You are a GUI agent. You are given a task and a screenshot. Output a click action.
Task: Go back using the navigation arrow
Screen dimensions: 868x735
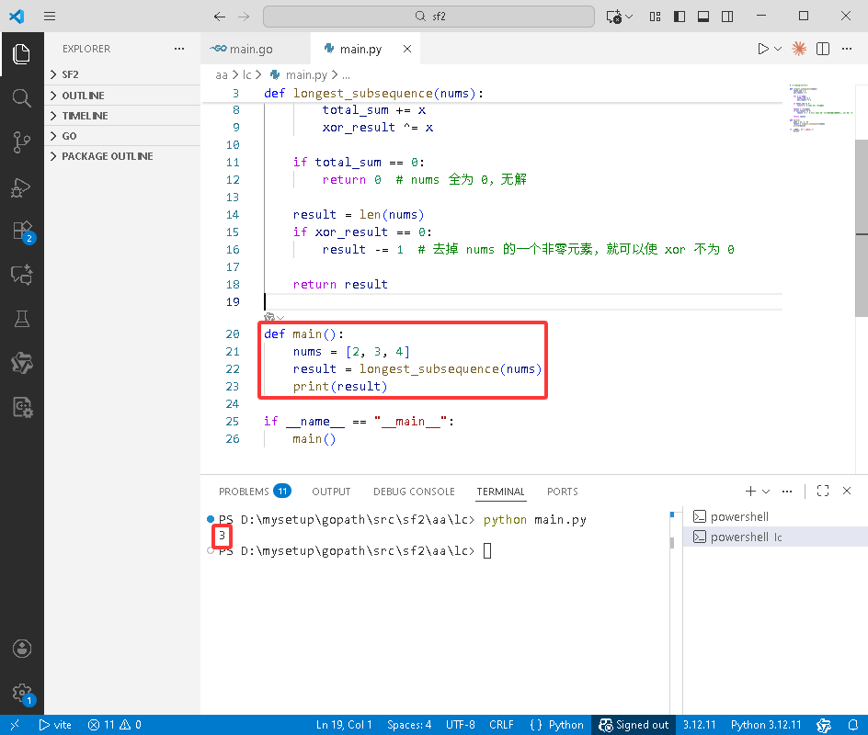pos(220,17)
